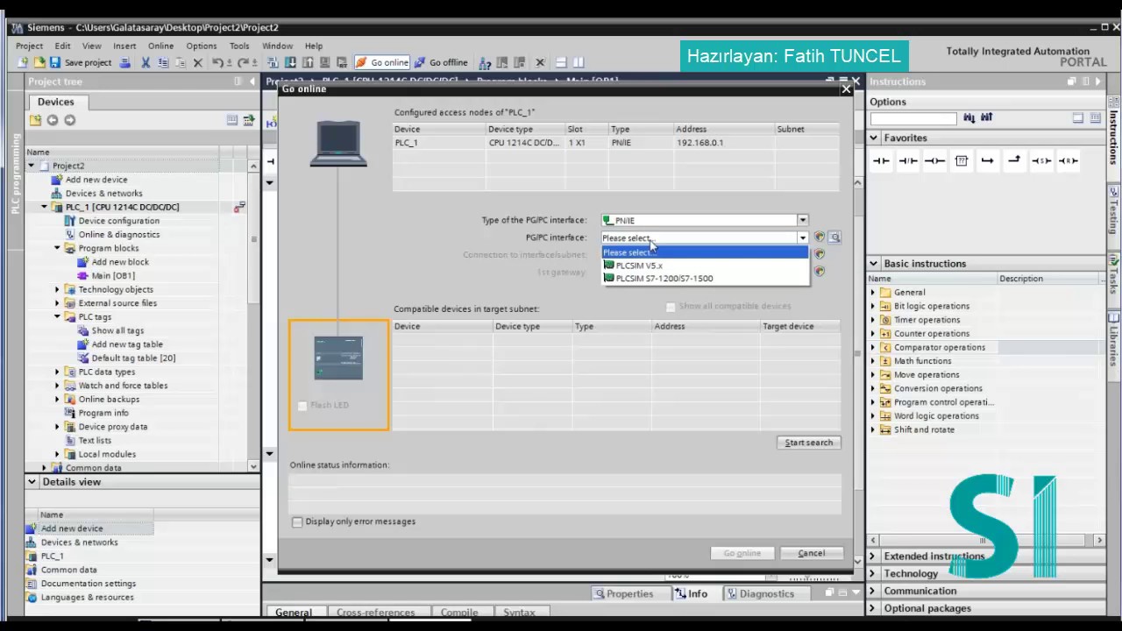The image size is (1122, 631).
Task: Open the Type of PG/PC interface dropdown
Action: (x=802, y=220)
